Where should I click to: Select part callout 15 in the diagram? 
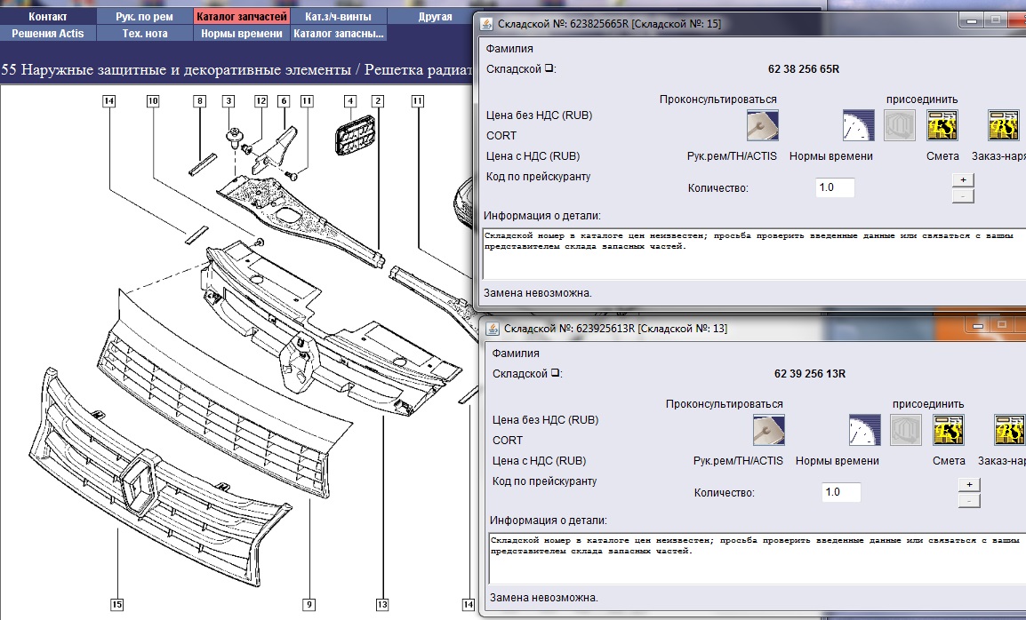[116, 605]
